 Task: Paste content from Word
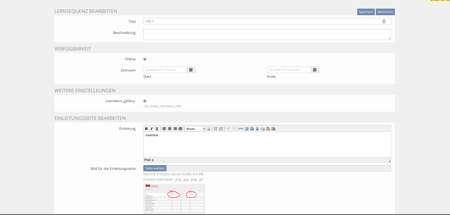[x=252, y=129]
